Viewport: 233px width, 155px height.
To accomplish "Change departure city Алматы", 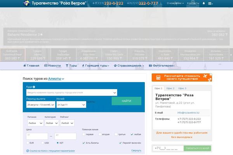I will click(56, 79).
